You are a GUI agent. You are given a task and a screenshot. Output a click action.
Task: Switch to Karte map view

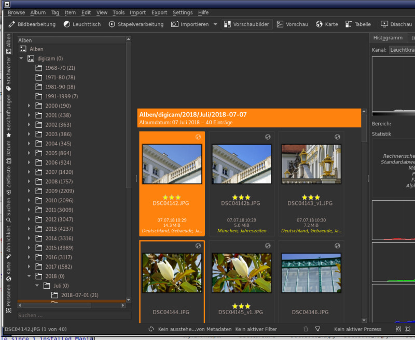pos(327,24)
